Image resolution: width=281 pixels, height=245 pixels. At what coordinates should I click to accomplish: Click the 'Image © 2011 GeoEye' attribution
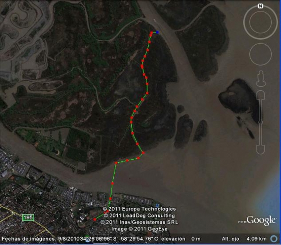[140, 229]
